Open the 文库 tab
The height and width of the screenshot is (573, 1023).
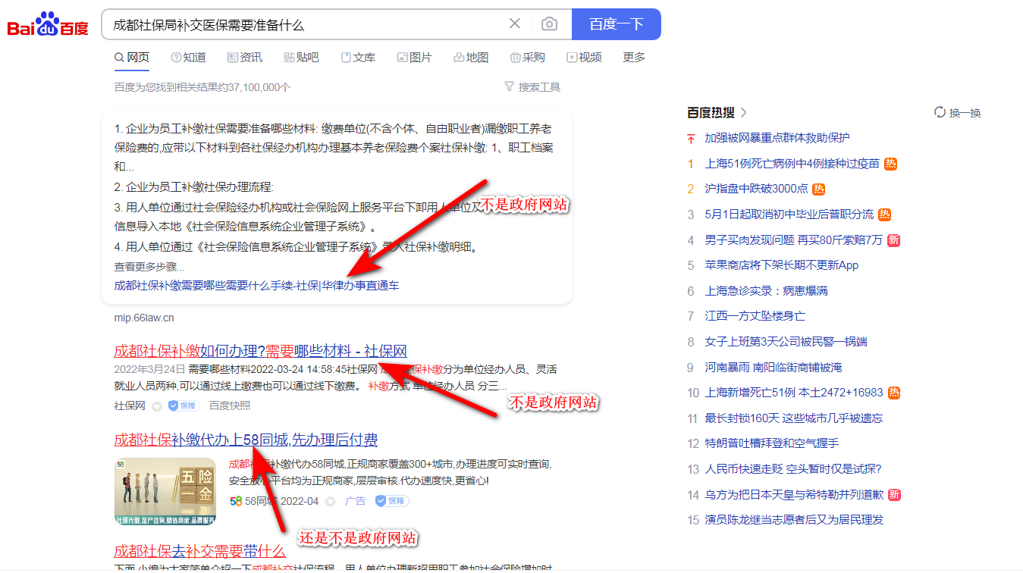358,58
